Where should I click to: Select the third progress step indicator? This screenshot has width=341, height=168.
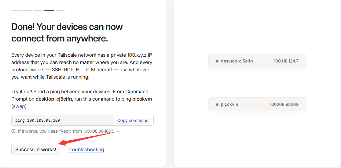(38, 11)
